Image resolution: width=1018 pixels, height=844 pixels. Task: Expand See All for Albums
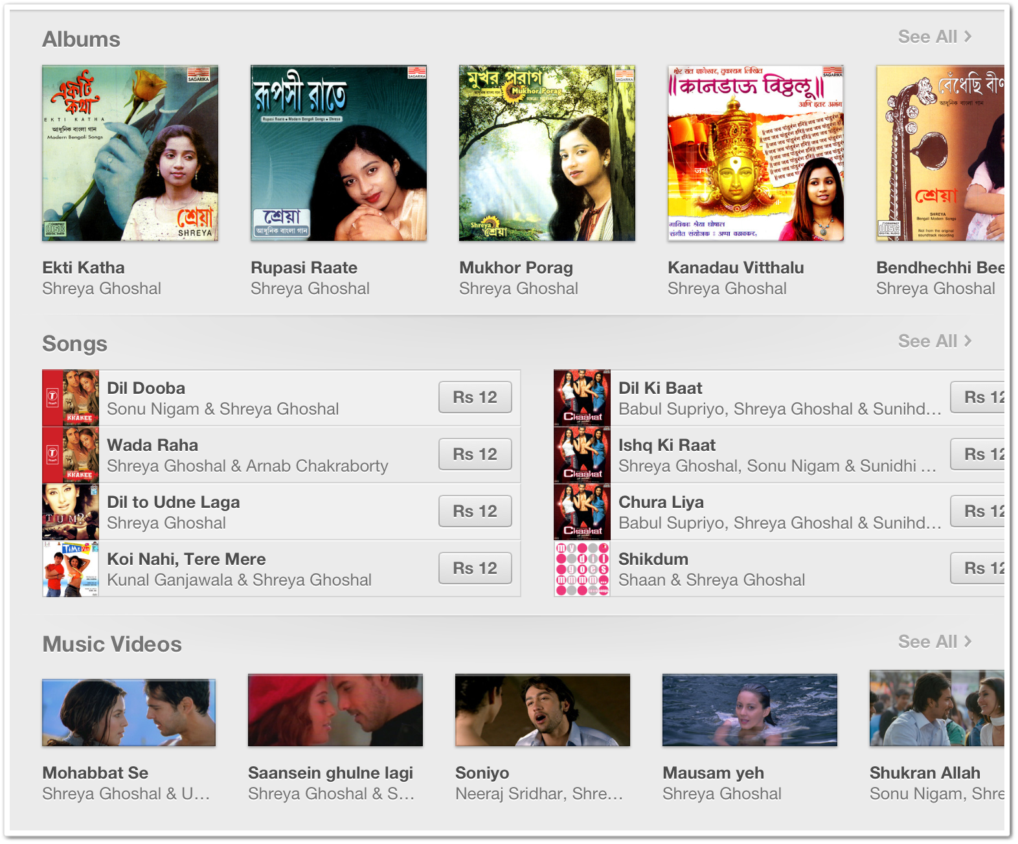pyautogui.click(x=934, y=37)
